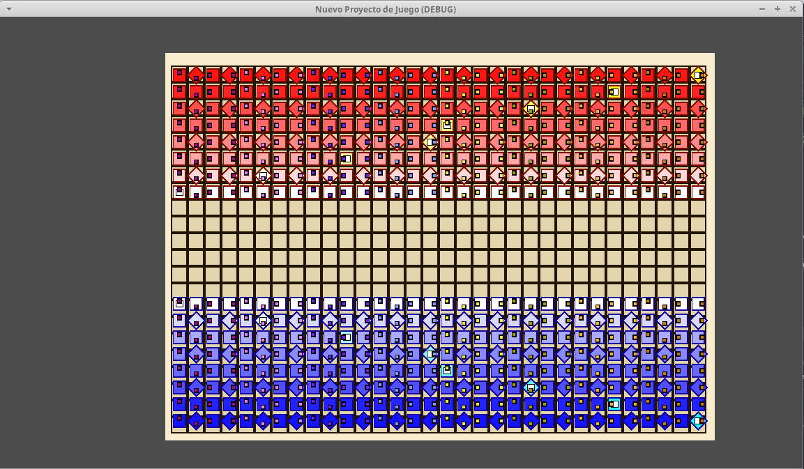This screenshot has width=804, height=469.
Task: Select the outlined white square starting the blue army
Action: [x=179, y=304]
